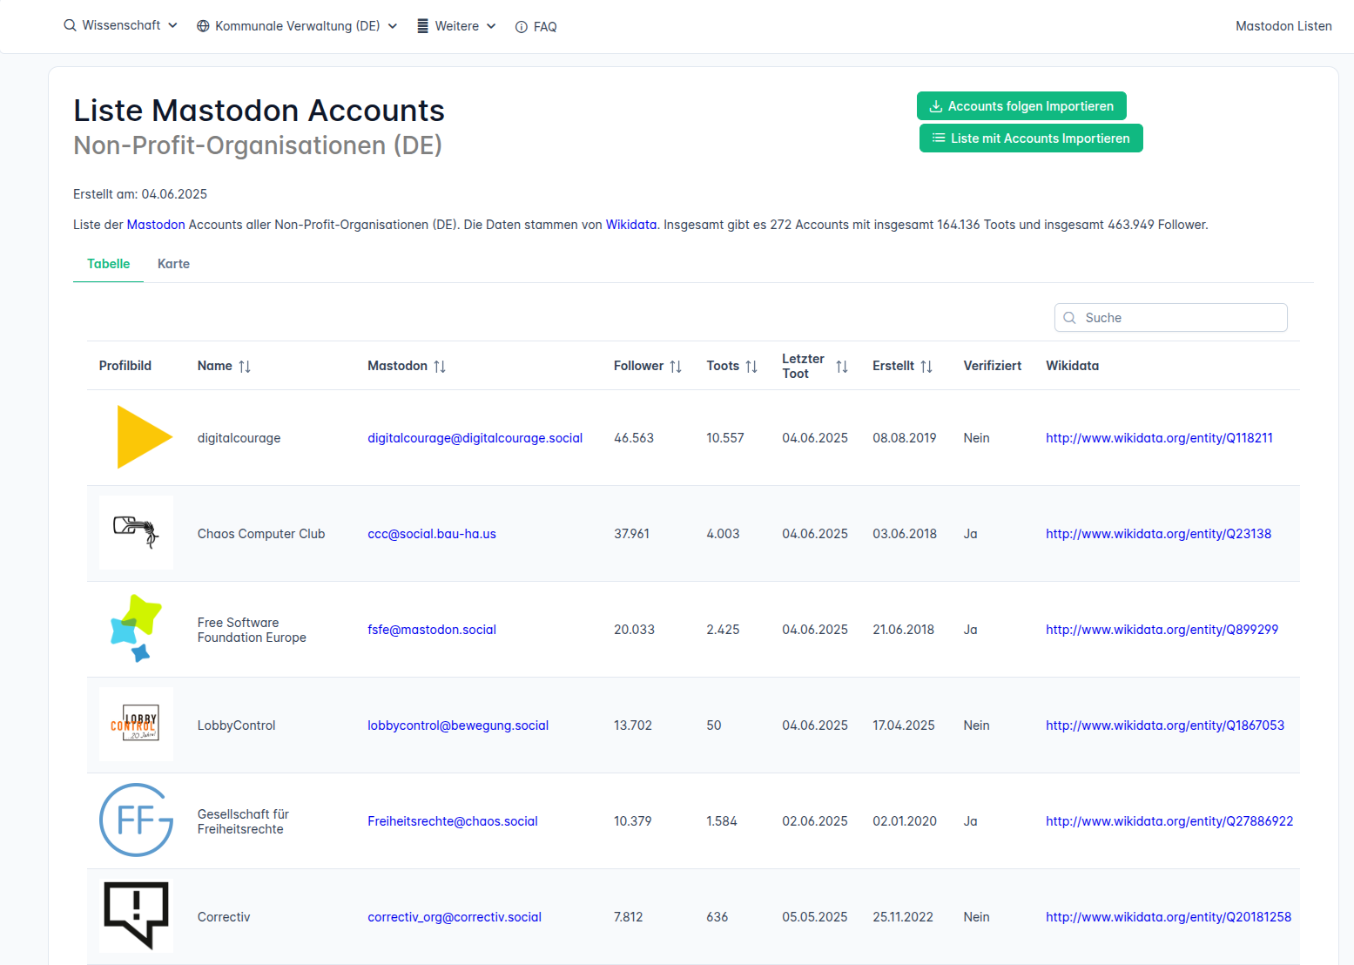Open Chaos Computer Club profile image
This screenshot has height=965, width=1354.
tap(136, 533)
